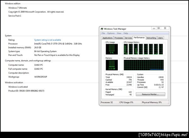Switch to the Users tab
The height and width of the screenshot is (138, 189).
(160, 38)
